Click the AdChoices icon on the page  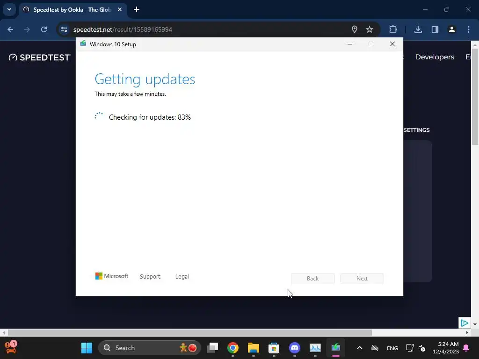coord(464,323)
